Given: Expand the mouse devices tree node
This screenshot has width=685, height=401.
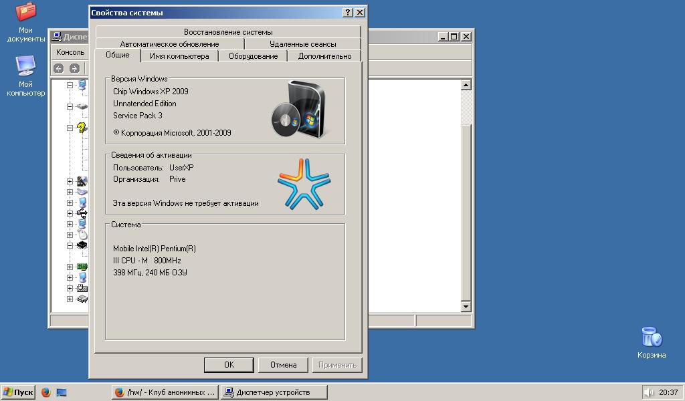Looking at the screenshot, I should 70,235.
